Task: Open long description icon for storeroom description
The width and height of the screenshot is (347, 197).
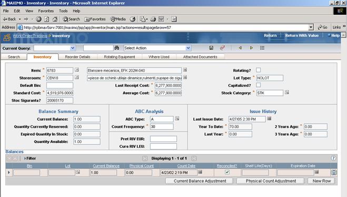Action: [x=185, y=77]
